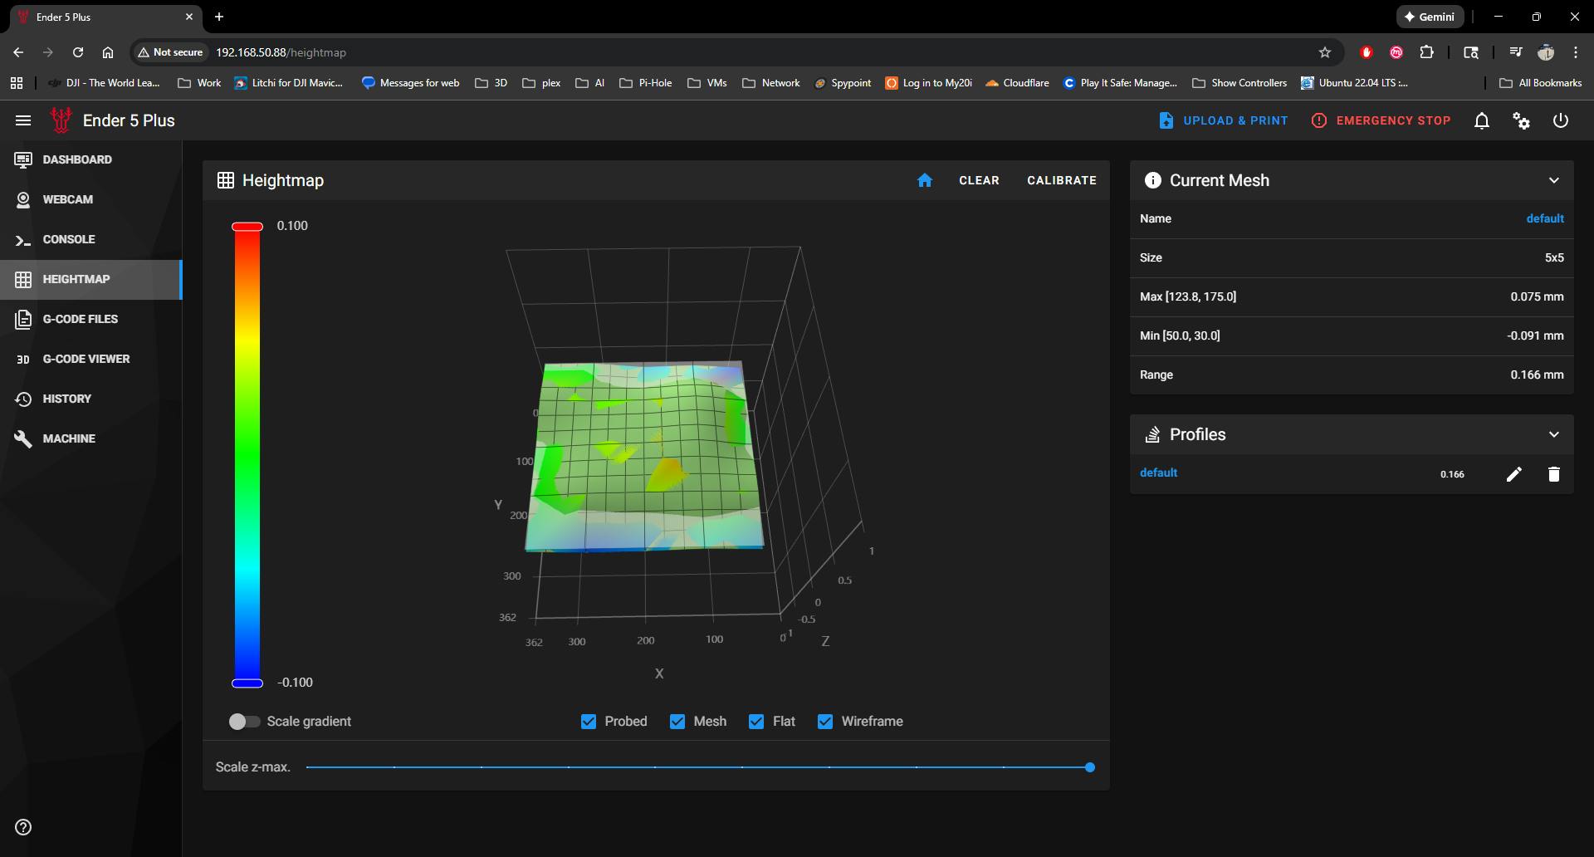
Task: Go to G-Code Files in sidebar
Action: (80, 319)
